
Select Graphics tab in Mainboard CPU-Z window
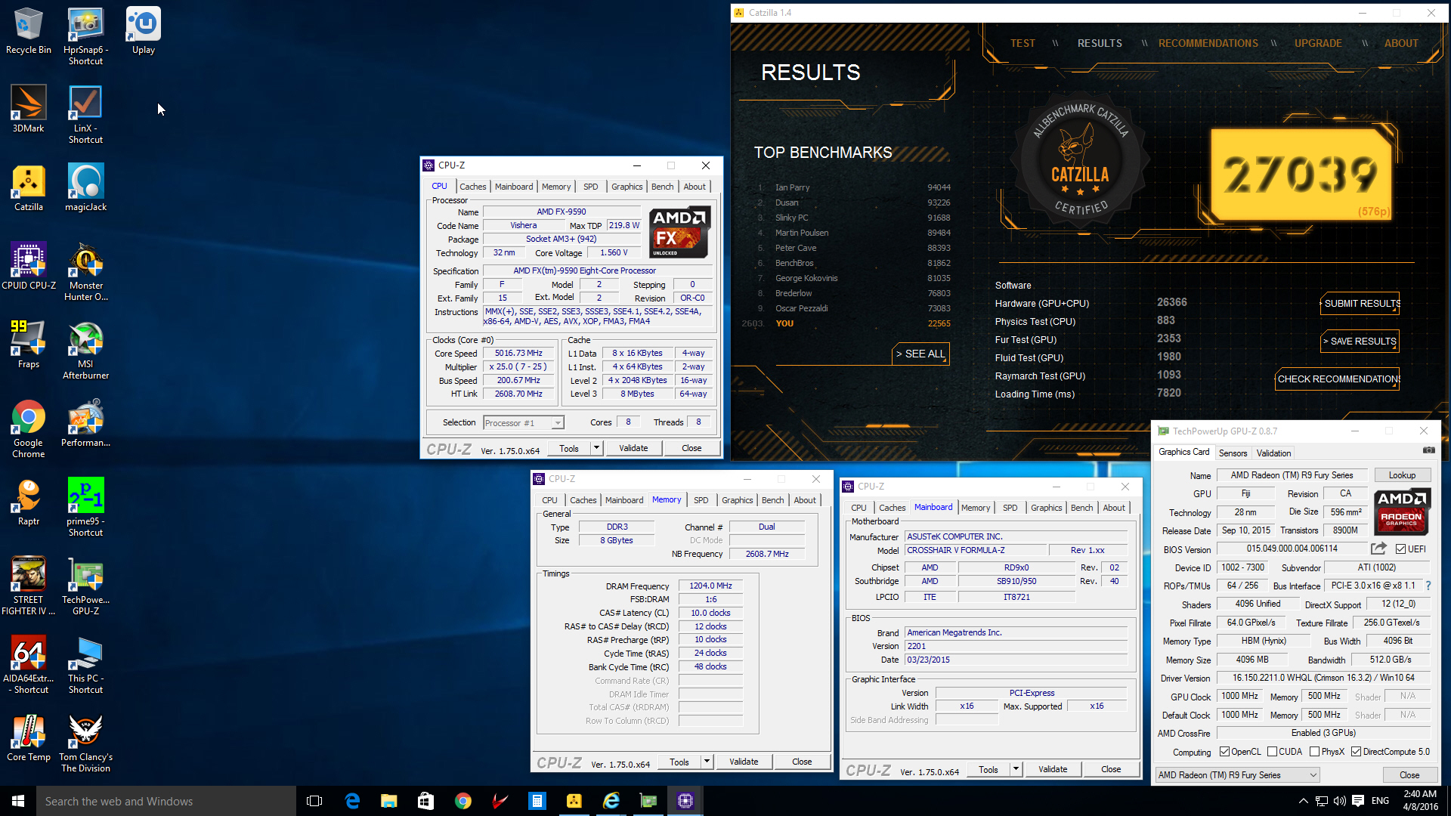[x=1046, y=508]
